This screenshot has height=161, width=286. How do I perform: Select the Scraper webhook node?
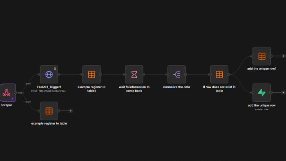click(8, 93)
